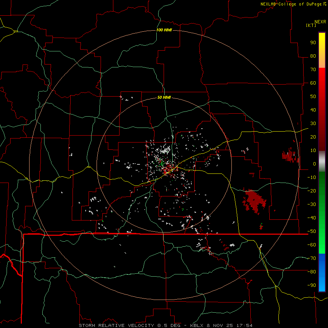Click the -60 value on velocity scale

click(x=312, y=245)
